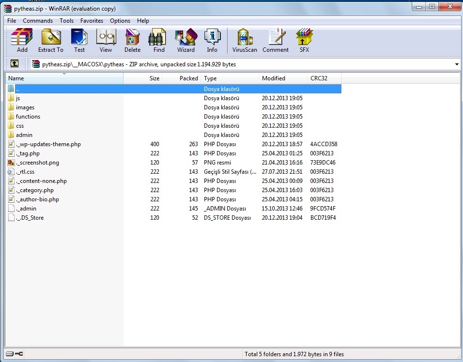463x362 pixels.
Task: Click CRC32 value BCD719F4
Action: [323, 217]
